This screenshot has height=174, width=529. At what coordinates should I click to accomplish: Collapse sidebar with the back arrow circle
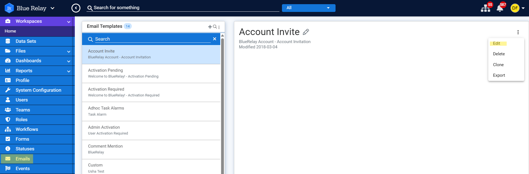tap(76, 8)
